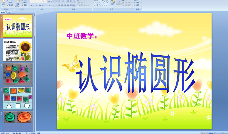The height and width of the screenshot is (134, 228).
Task: Open the font name combo box
Action: 36,1
